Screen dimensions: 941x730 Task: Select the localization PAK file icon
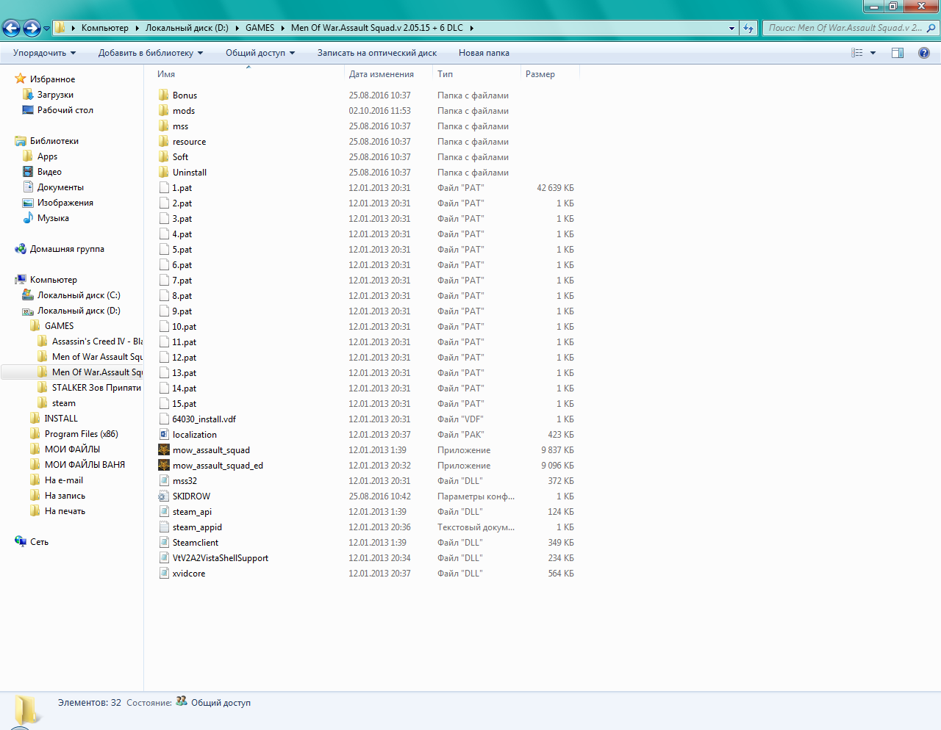164,435
